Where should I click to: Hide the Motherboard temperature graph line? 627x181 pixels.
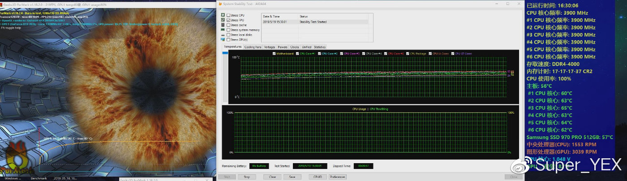[274, 53]
